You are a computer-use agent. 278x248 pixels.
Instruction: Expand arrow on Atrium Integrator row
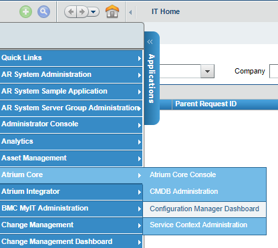pyautogui.click(x=140, y=192)
